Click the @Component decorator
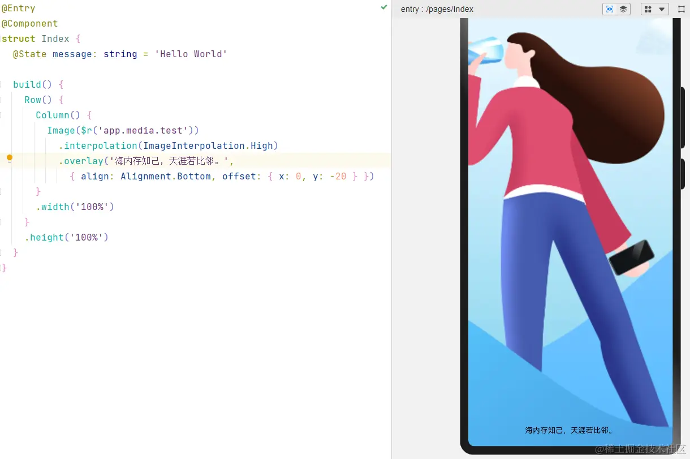The height and width of the screenshot is (459, 690). 30,23
